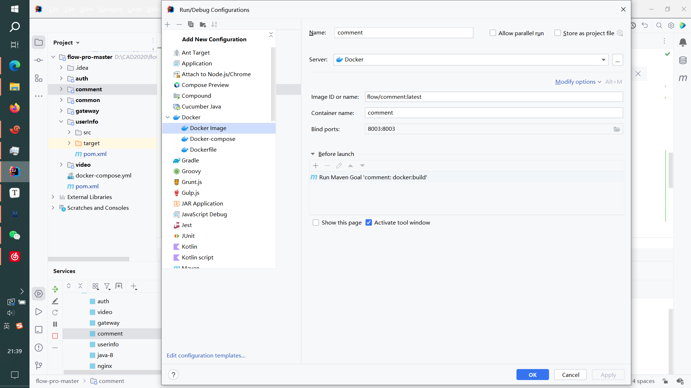Select the Run Maven Goal before-launch task

(466, 177)
